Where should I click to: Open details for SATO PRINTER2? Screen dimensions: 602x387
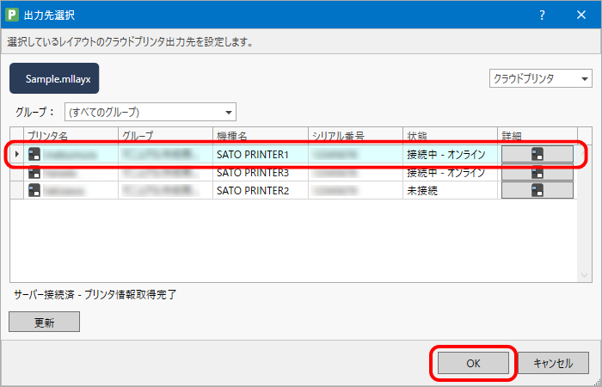(x=537, y=190)
